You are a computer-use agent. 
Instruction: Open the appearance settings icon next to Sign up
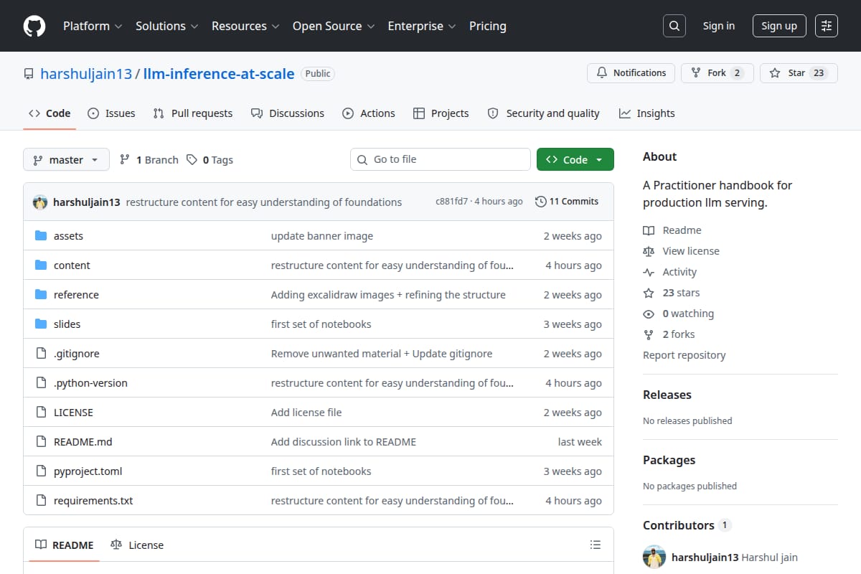(x=827, y=26)
